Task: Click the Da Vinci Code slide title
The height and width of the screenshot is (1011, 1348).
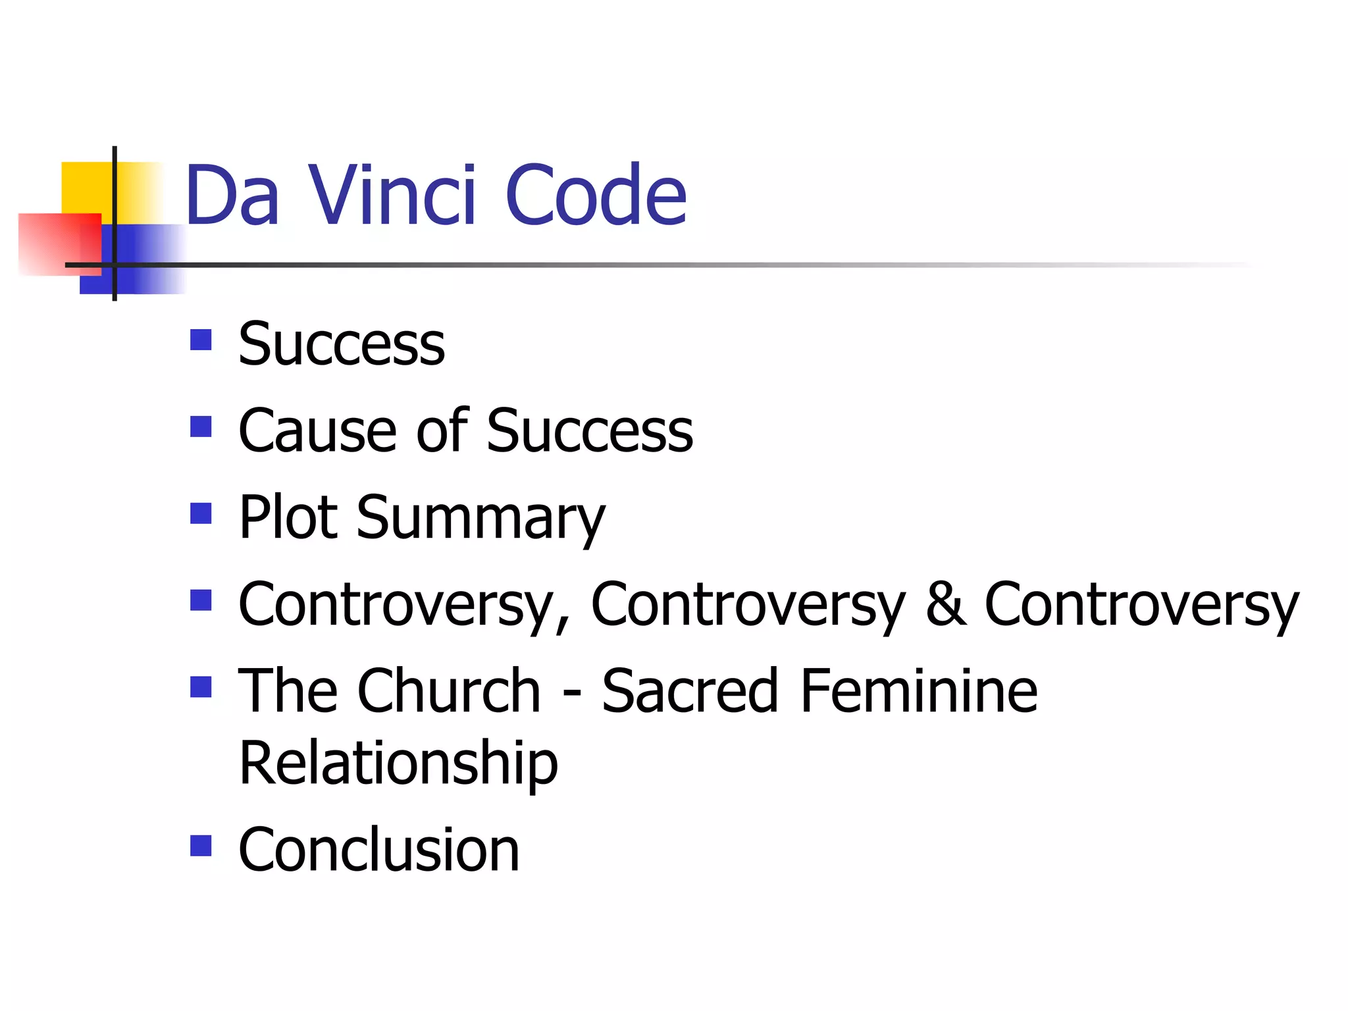Action: coord(436,195)
